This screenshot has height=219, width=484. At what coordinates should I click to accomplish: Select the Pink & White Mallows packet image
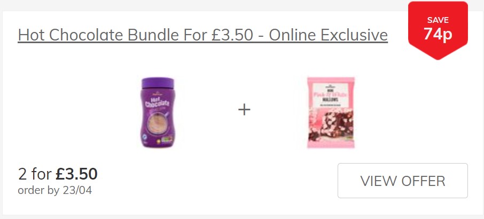point(331,112)
